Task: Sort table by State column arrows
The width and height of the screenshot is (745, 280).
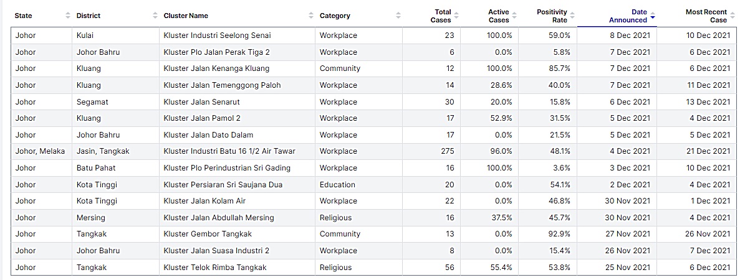Action: click(69, 16)
